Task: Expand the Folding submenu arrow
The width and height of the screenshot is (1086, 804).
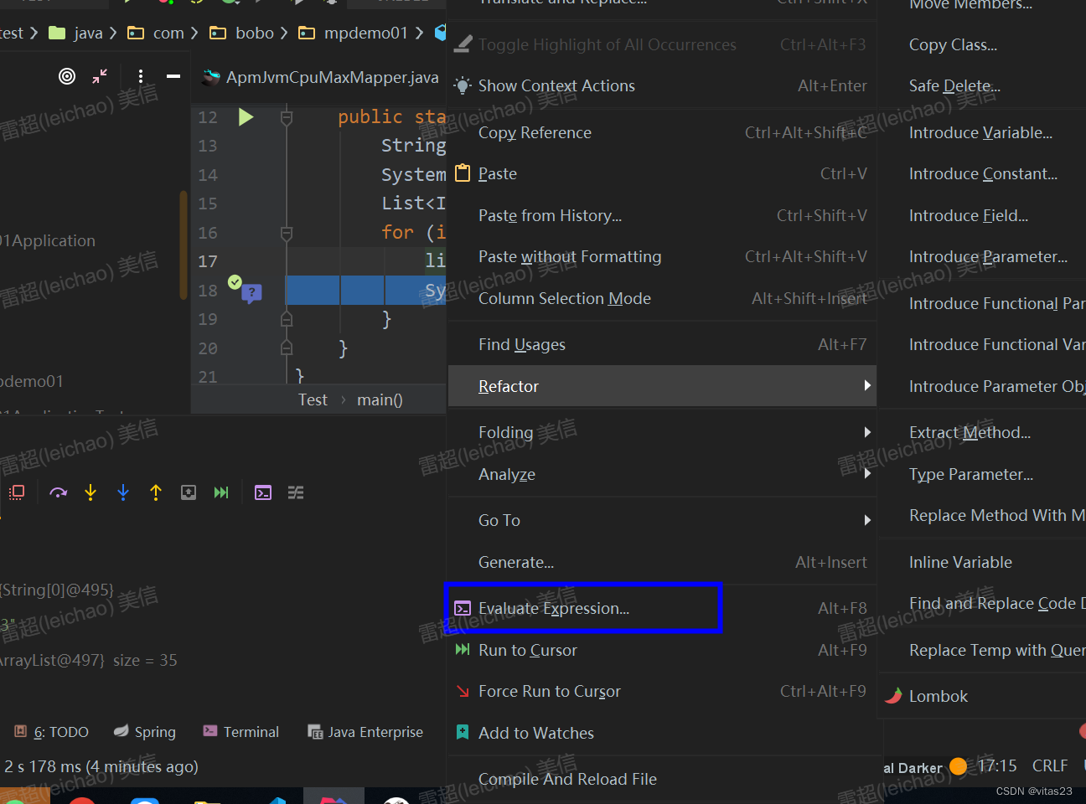Action: 867,432
